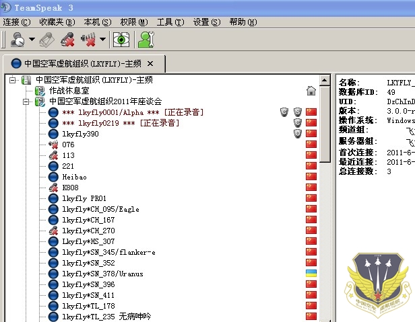The height and width of the screenshot is (322, 415).
Task: Click the status circle for lkyfly PR01
Action: tap(53, 198)
